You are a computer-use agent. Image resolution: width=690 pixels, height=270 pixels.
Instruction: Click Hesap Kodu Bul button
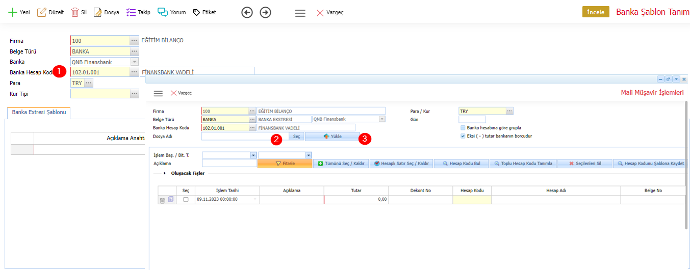click(x=462, y=164)
